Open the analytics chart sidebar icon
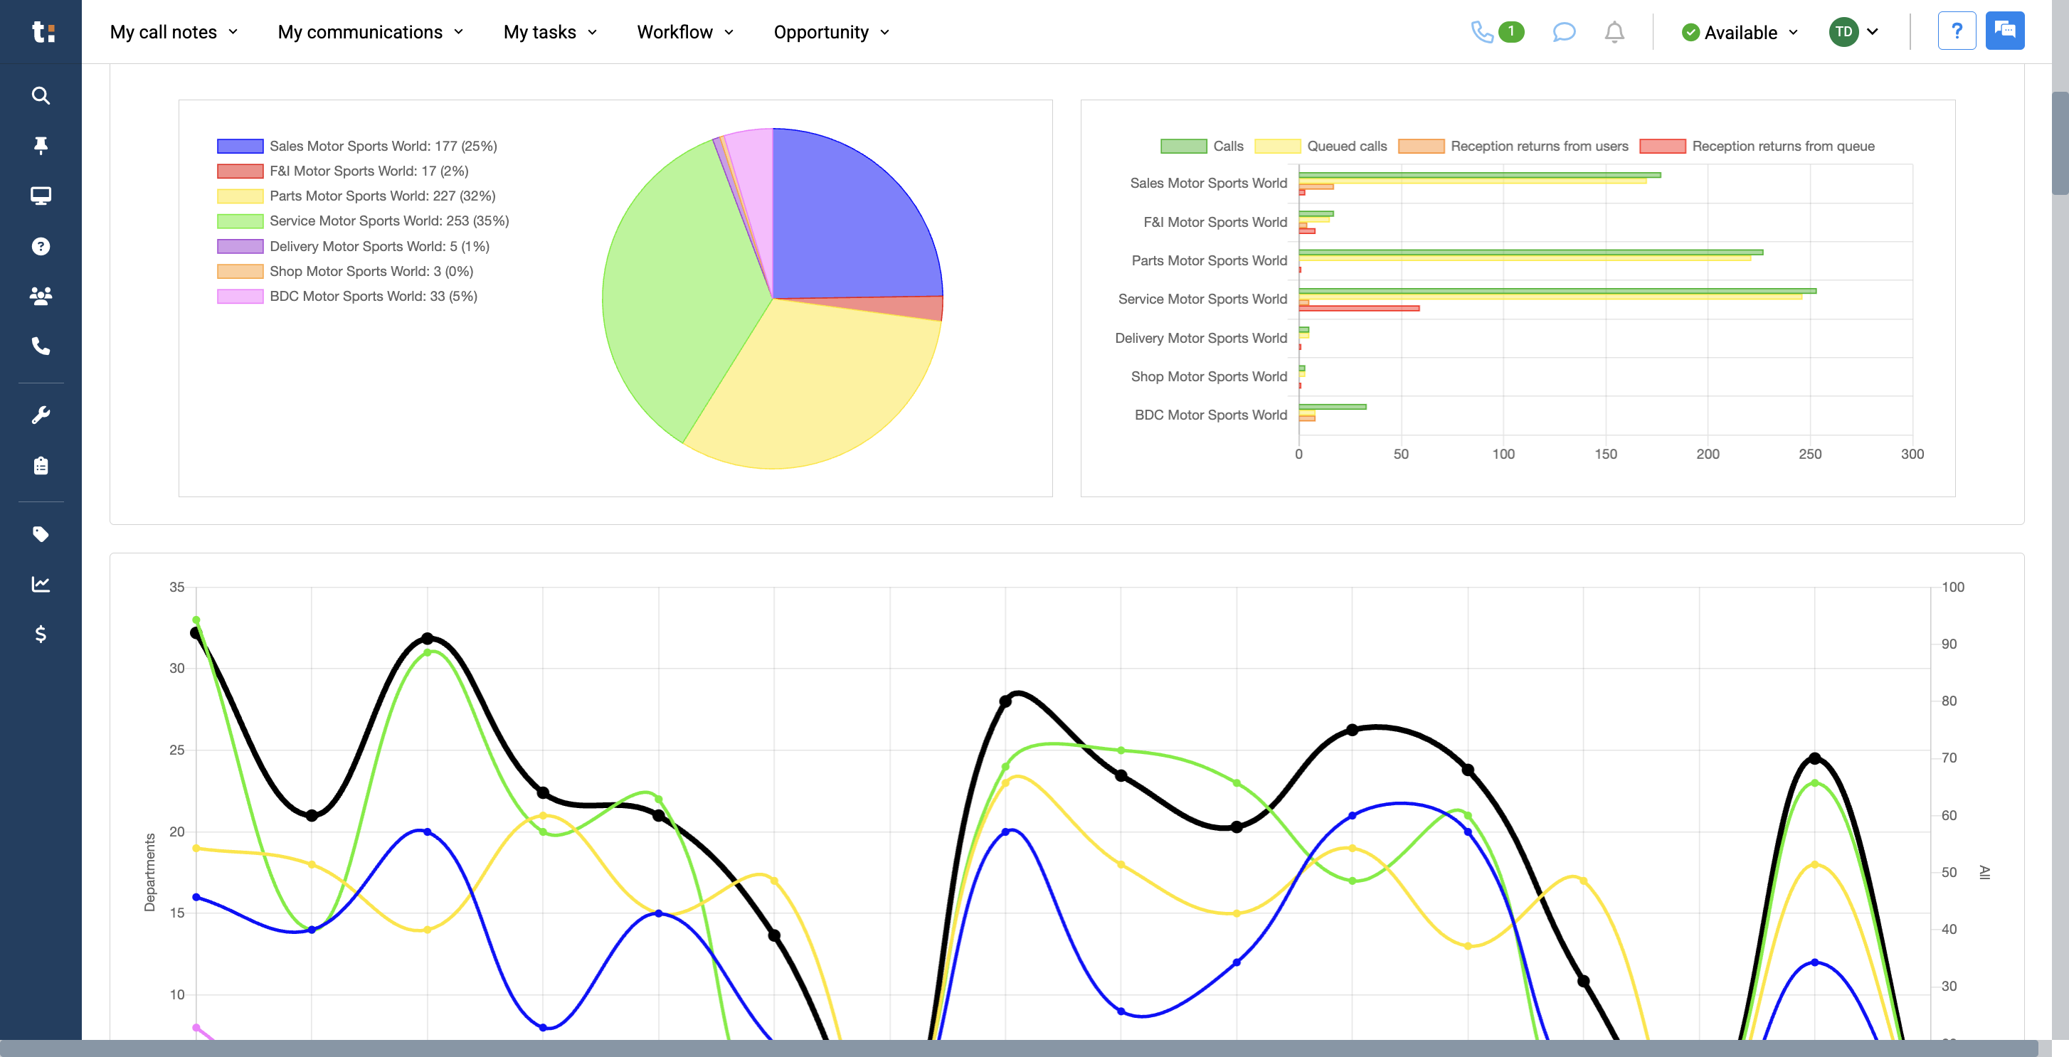2069x1057 pixels. coord(40,584)
